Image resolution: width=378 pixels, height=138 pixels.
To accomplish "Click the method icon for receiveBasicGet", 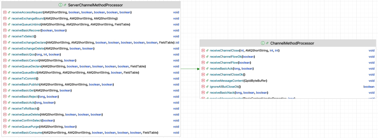I will point(5,90).
